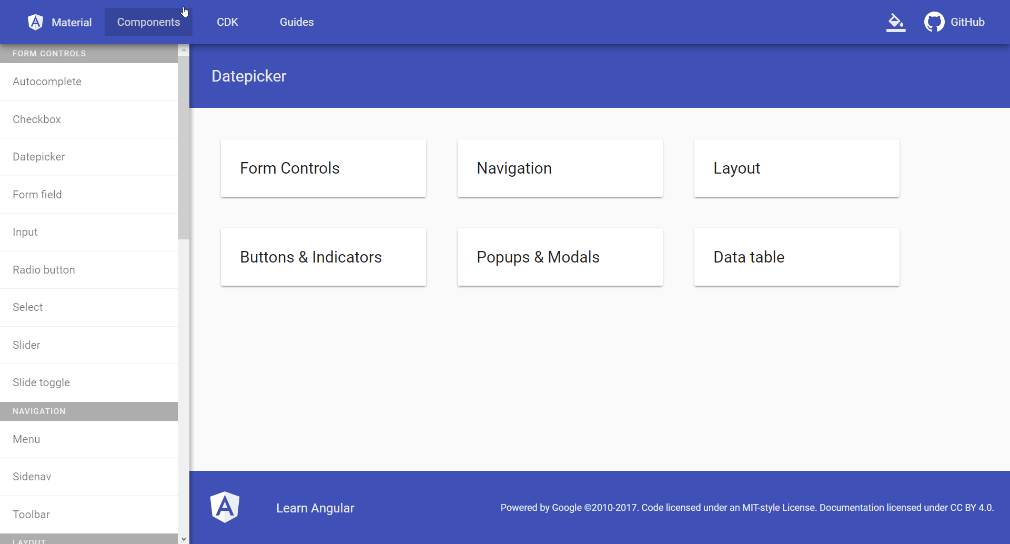Viewport: 1010px width, 544px height.
Task: Select the Navigation category card
Action: pyautogui.click(x=560, y=168)
